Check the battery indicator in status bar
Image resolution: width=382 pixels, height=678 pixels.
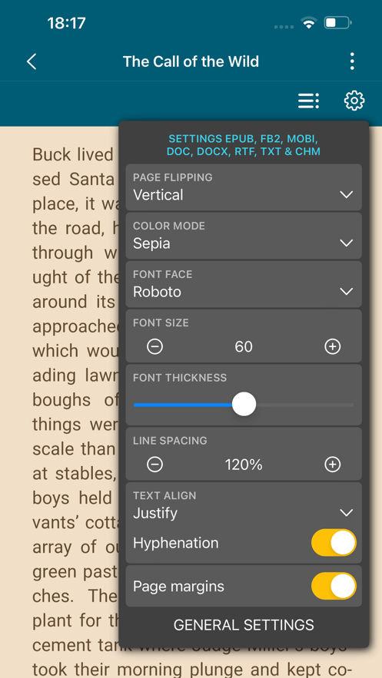click(x=338, y=22)
